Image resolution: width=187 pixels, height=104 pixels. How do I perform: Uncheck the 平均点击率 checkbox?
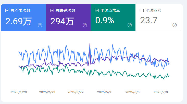pos(97,10)
